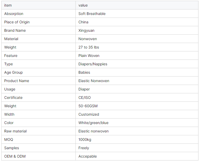Image resolution: width=199 pixels, height=161 pixels.
Task: Click the '27 to 35 lbs' value
Action: (x=89, y=47)
